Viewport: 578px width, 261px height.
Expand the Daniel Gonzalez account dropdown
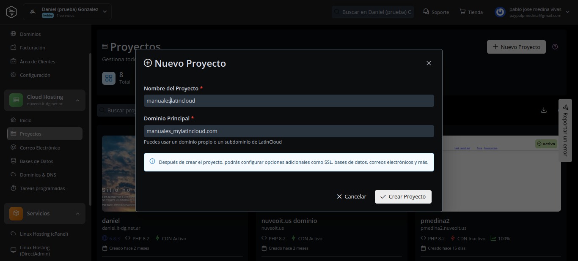point(105,12)
